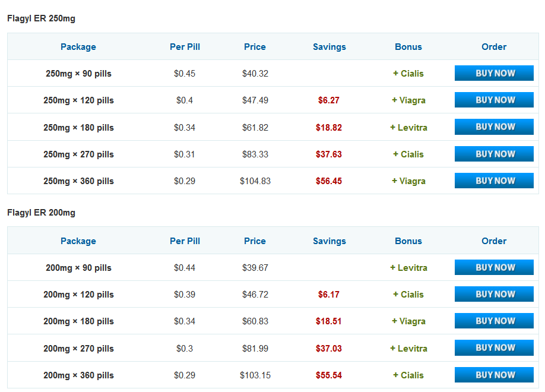The width and height of the screenshot is (545, 392).
Task: Click Buy Now for 200mg × 90 pills
Action: click(x=494, y=267)
